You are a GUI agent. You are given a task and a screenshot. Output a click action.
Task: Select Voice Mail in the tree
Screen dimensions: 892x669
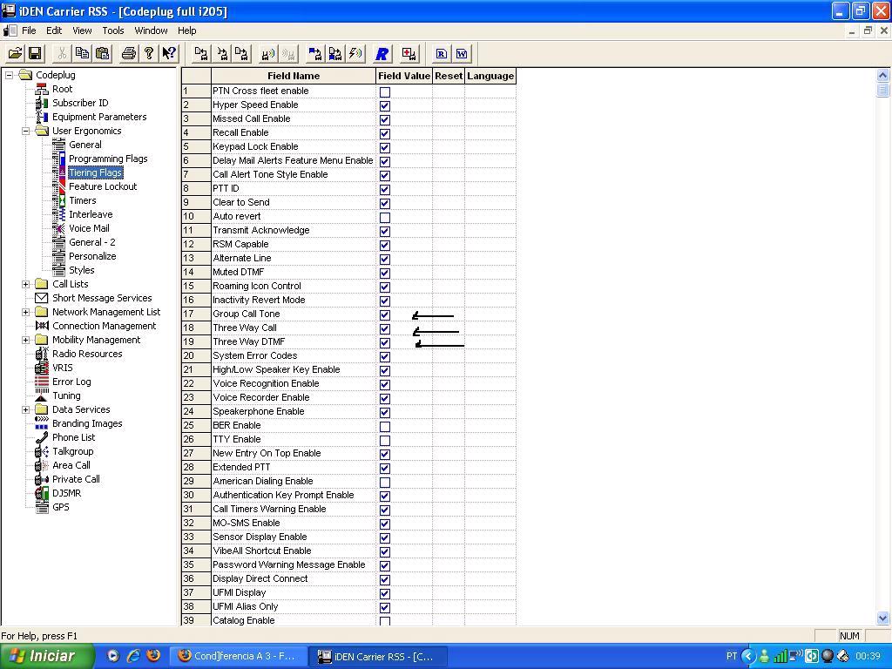pos(90,228)
